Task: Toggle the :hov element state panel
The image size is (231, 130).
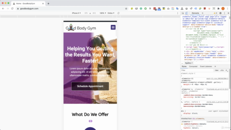Action: coord(217,70)
